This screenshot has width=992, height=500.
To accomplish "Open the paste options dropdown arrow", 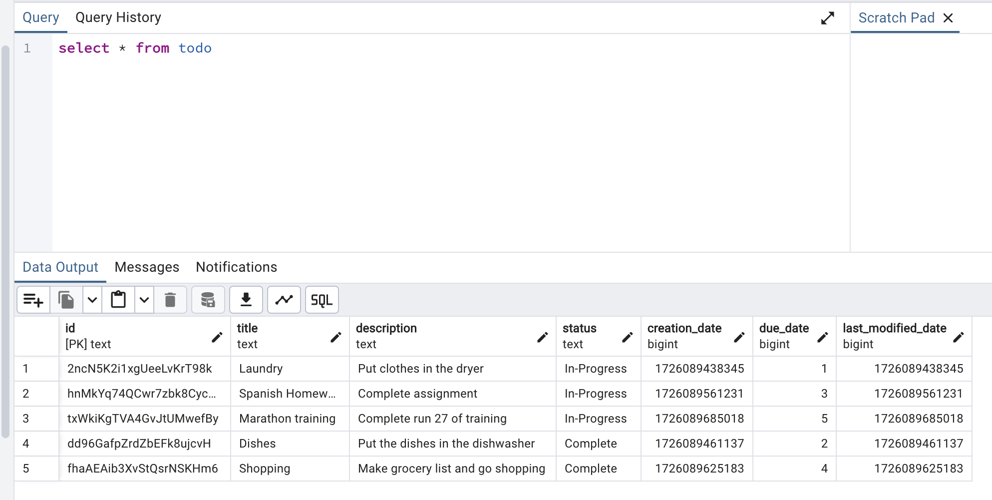I will (x=144, y=300).
